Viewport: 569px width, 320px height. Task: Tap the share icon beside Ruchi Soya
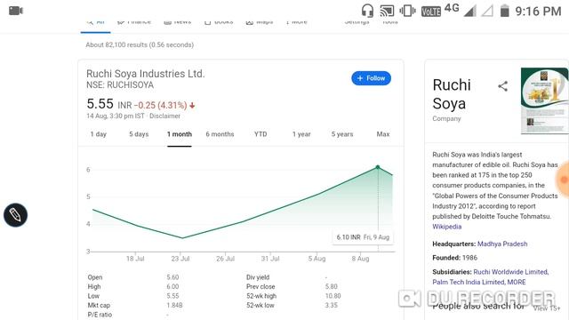[502, 86]
